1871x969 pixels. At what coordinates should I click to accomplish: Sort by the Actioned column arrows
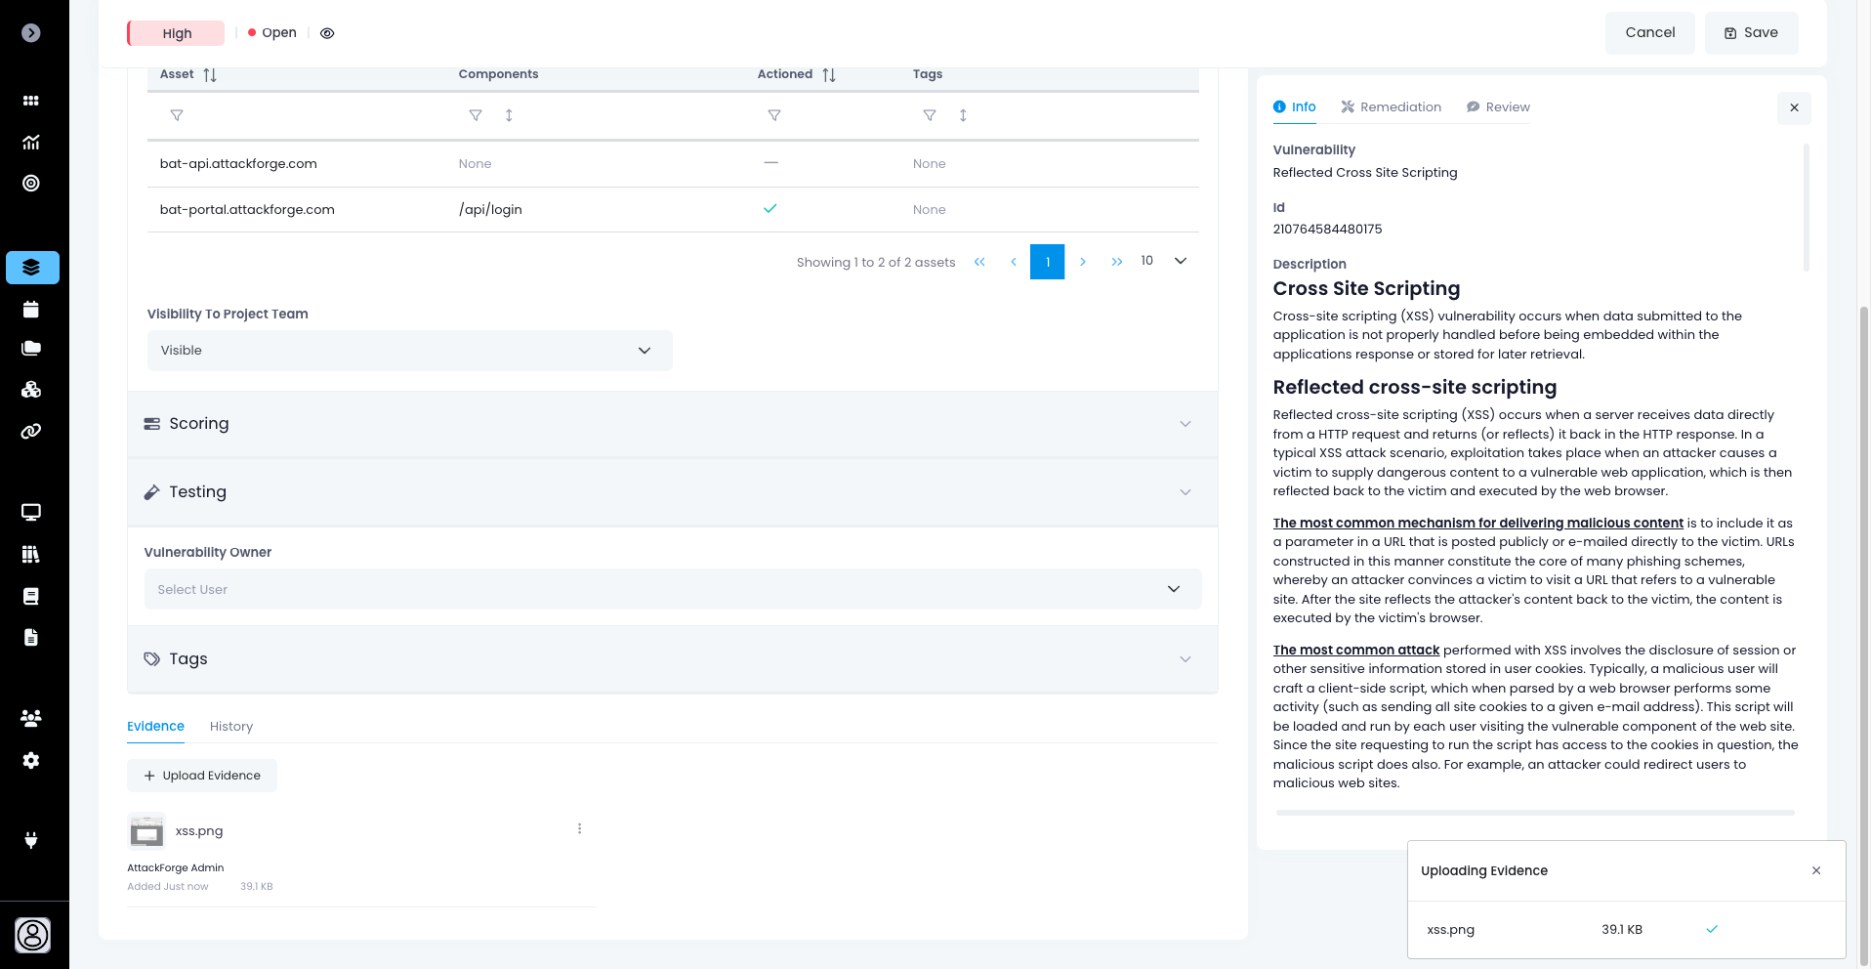(829, 75)
